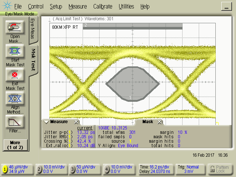Close the Measure results panel

pos(76,122)
